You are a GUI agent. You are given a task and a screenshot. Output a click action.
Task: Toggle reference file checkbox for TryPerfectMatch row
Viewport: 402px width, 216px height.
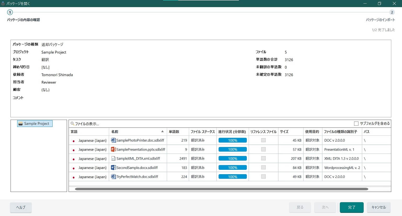click(x=263, y=177)
